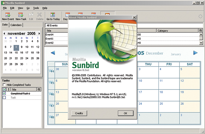Click day 12 cell in month view
This screenshot has height=134, width=205.
click(190, 84)
